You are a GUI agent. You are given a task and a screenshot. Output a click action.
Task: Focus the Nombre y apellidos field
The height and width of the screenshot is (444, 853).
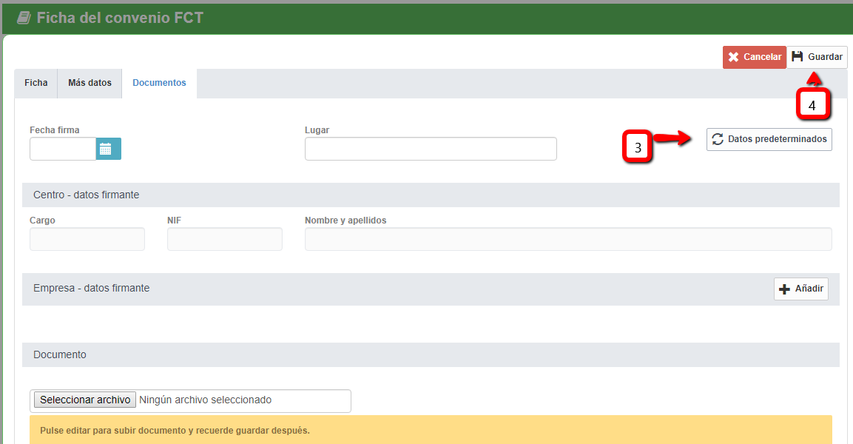567,239
